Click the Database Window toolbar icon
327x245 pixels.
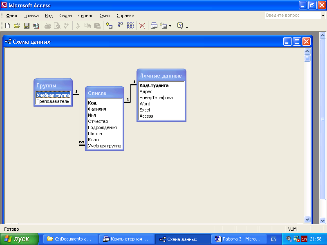click(154, 26)
